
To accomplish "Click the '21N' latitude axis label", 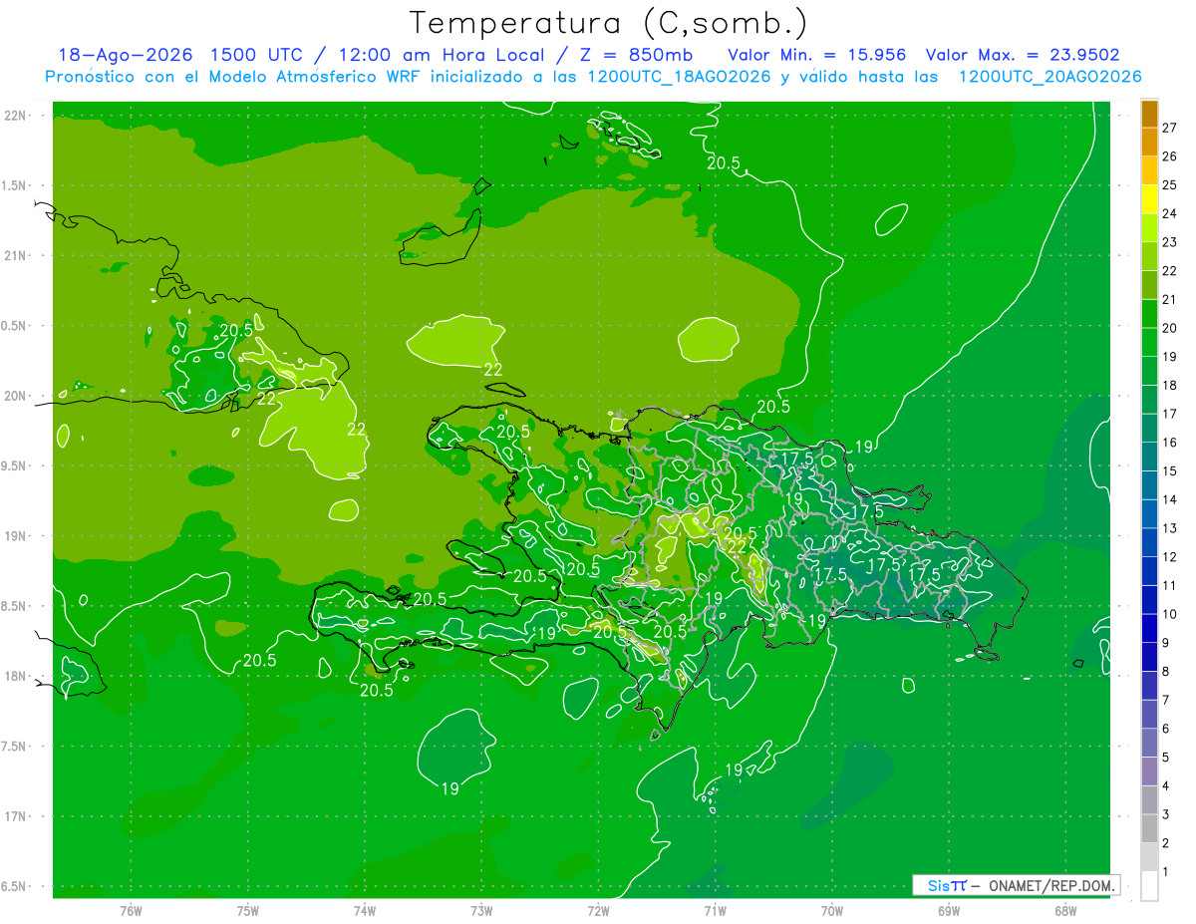I will pos(16,256).
